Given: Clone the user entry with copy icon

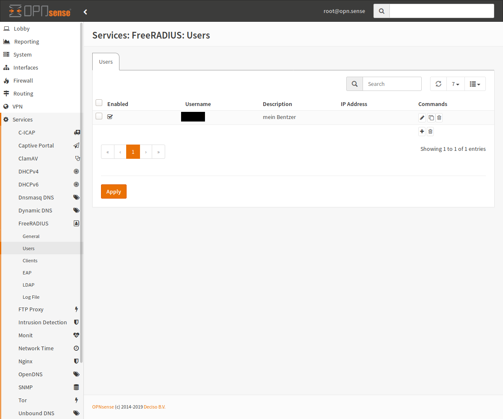Looking at the screenshot, I should pyautogui.click(x=431, y=118).
